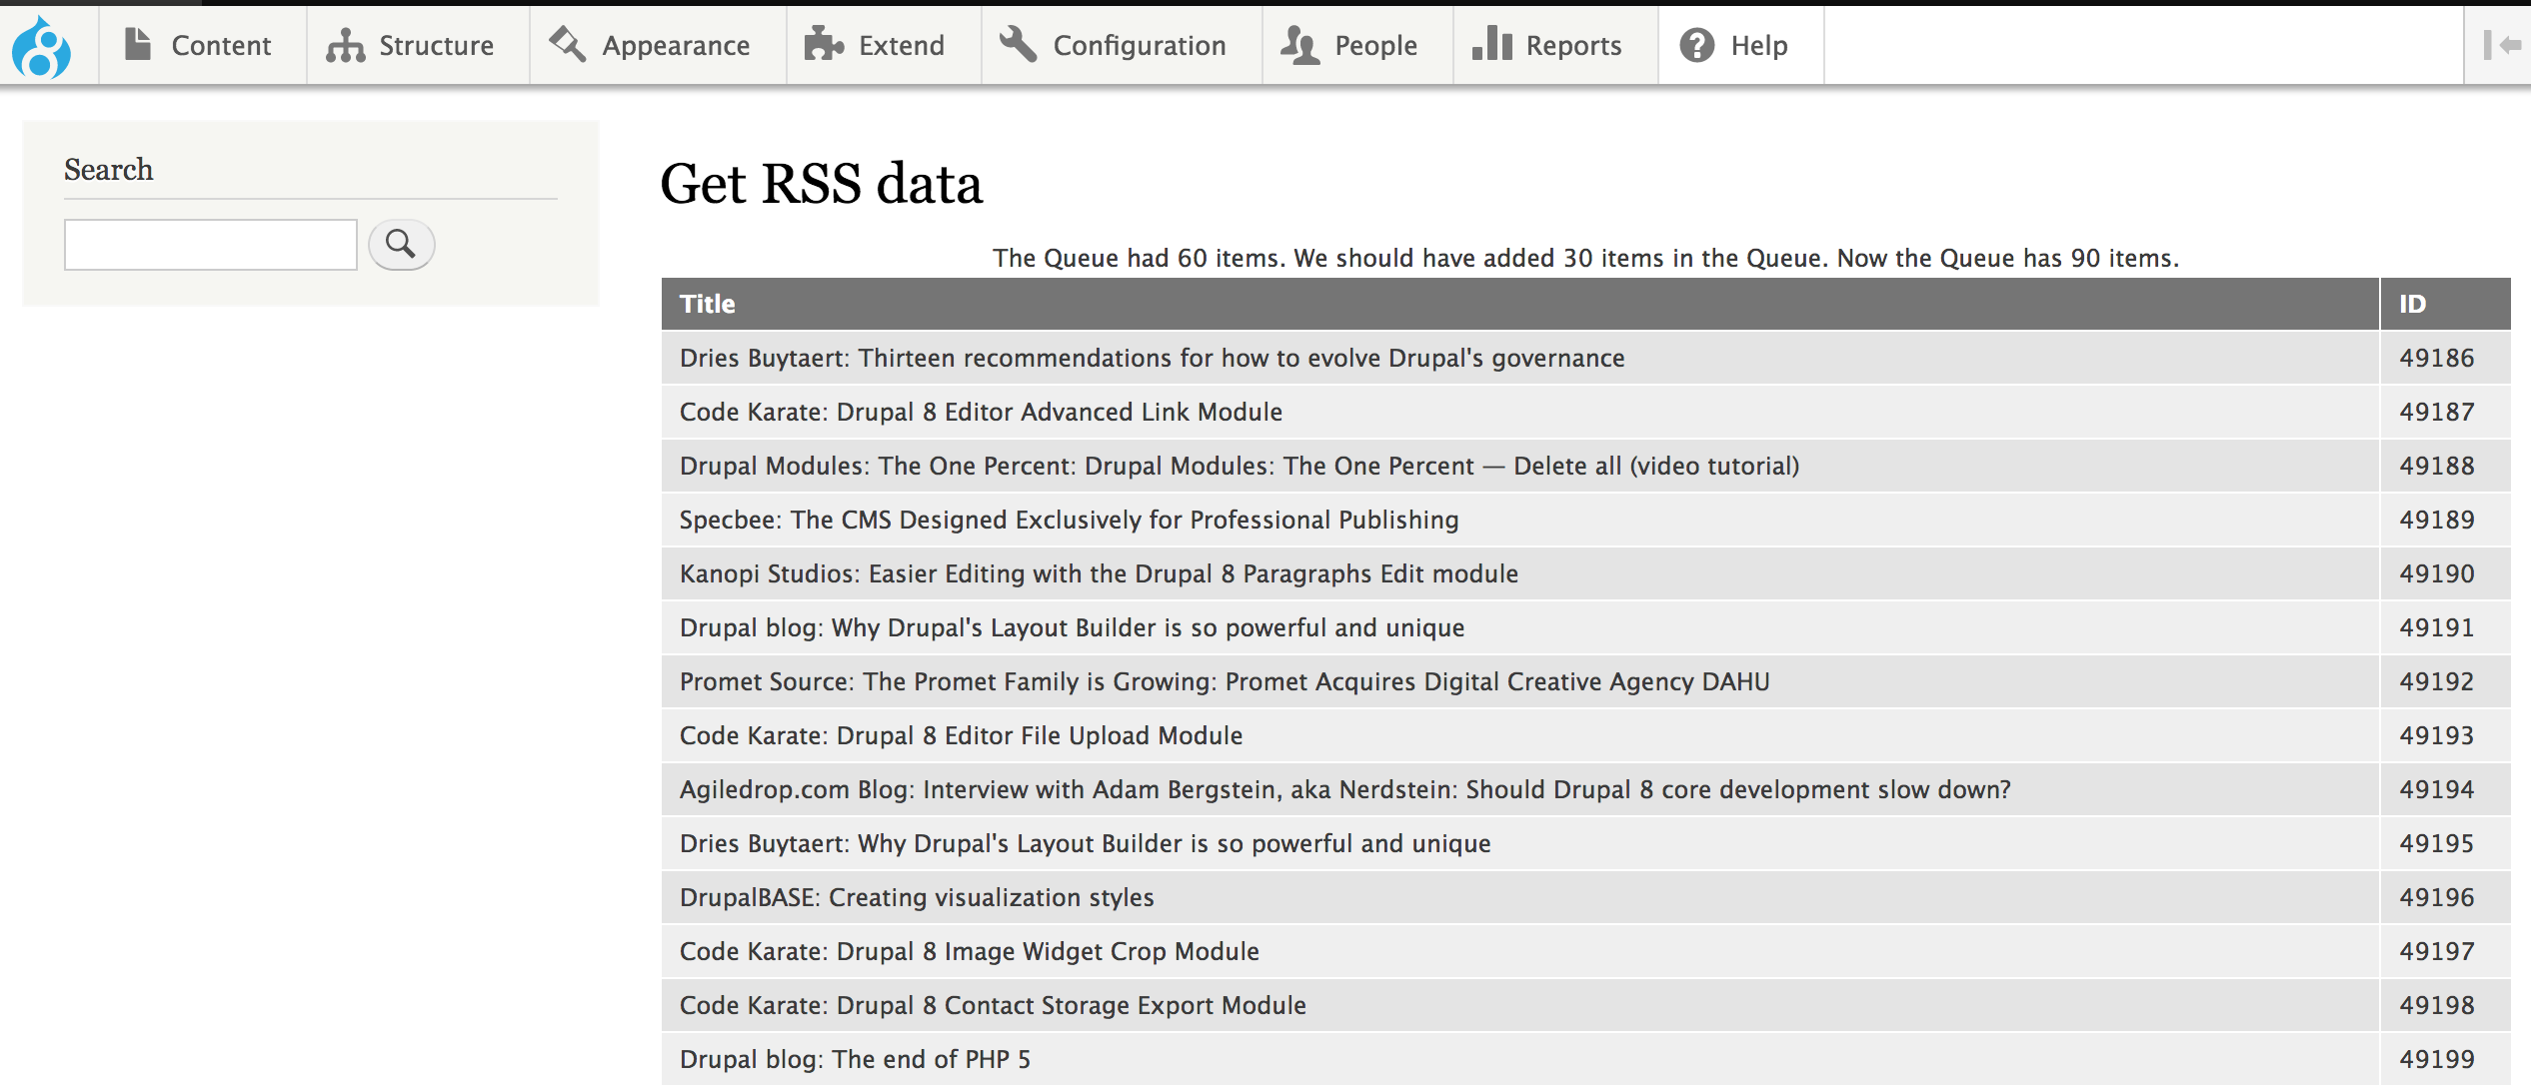Click the Title column header
The width and height of the screenshot is (2531, 1087).
point(708,304)
